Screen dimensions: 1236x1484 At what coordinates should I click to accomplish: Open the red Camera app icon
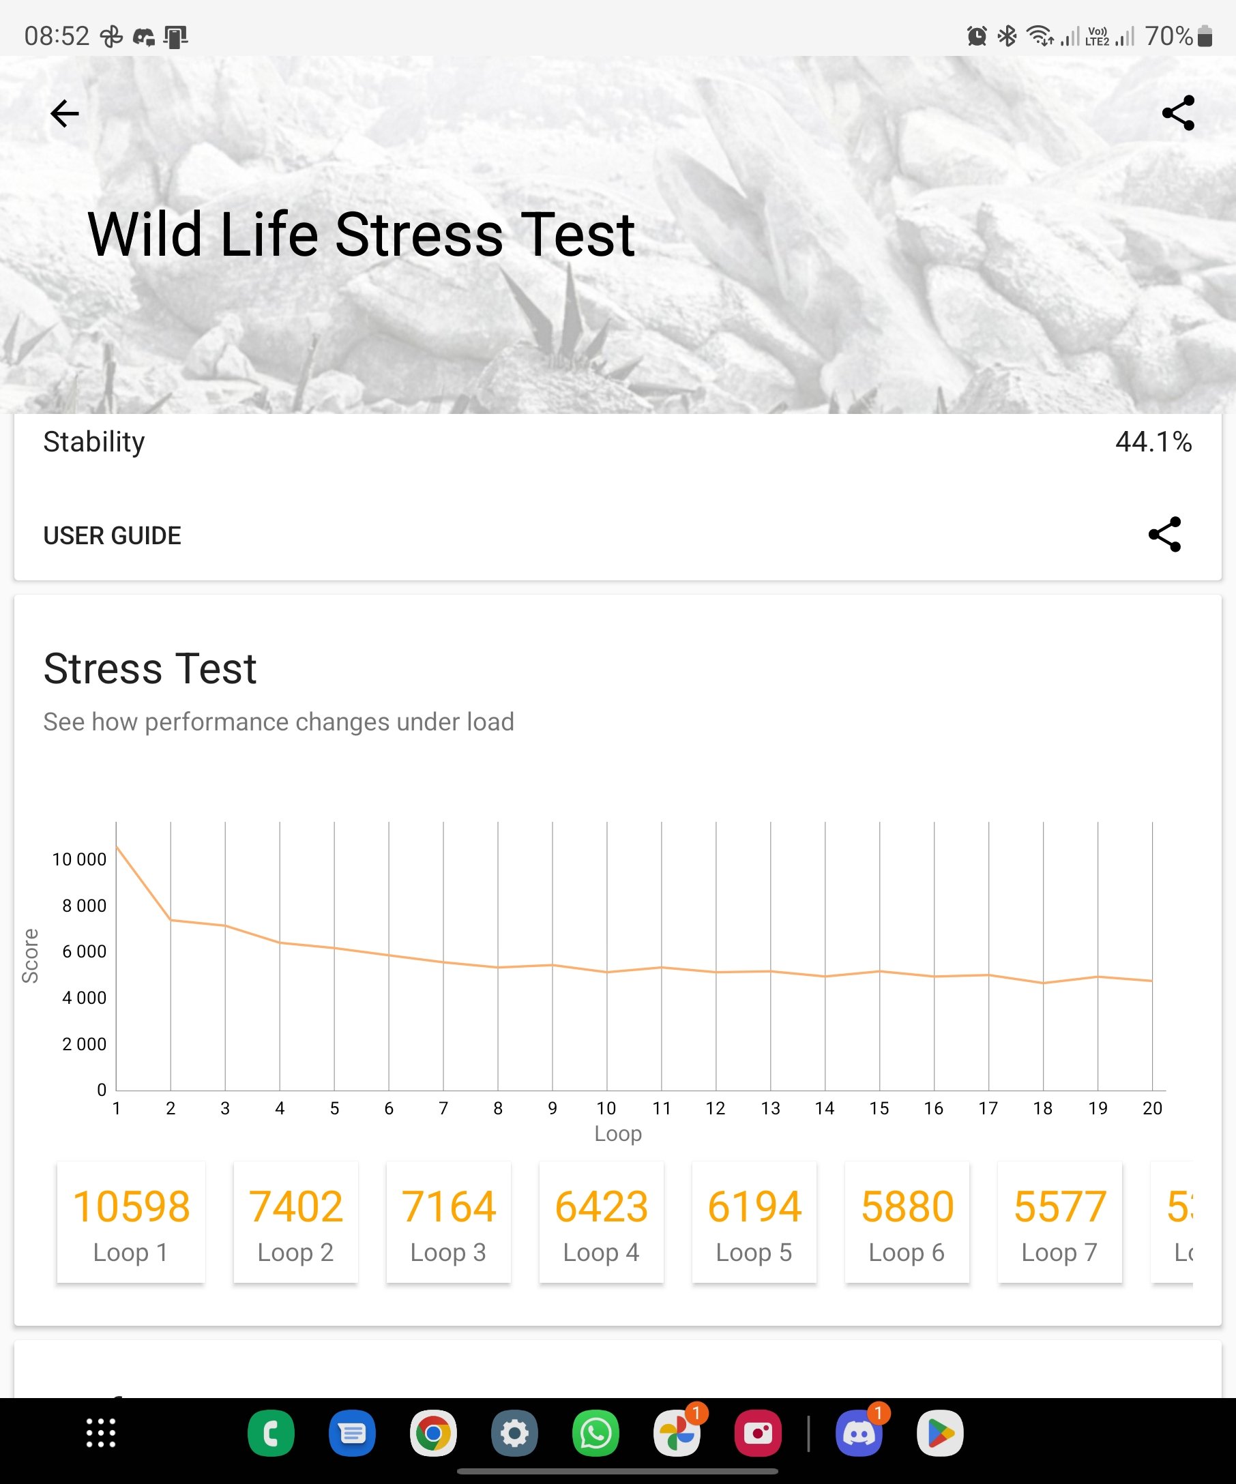[x=759, y=1433]
